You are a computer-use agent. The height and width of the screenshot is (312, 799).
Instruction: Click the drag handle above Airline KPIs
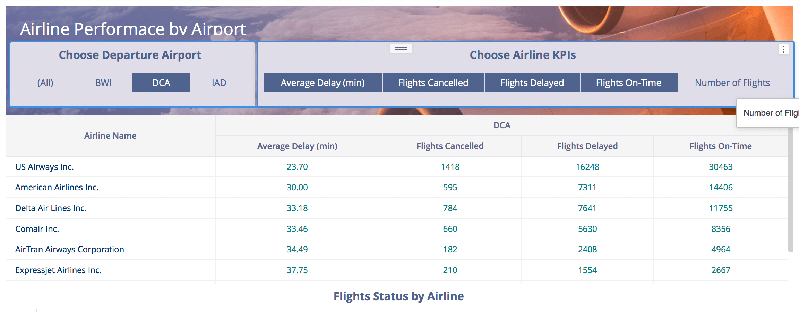pyautogui.click(x=401, y=49)
